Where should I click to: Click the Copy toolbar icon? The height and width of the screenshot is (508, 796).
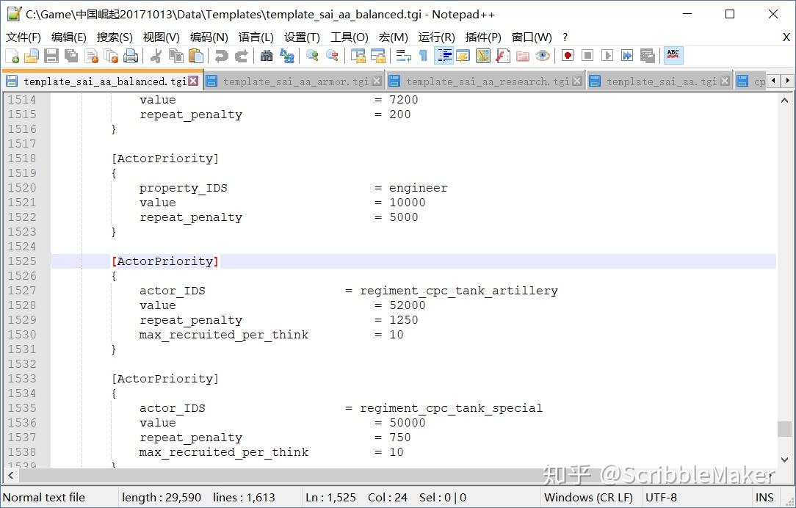click(x=176, y=56)
